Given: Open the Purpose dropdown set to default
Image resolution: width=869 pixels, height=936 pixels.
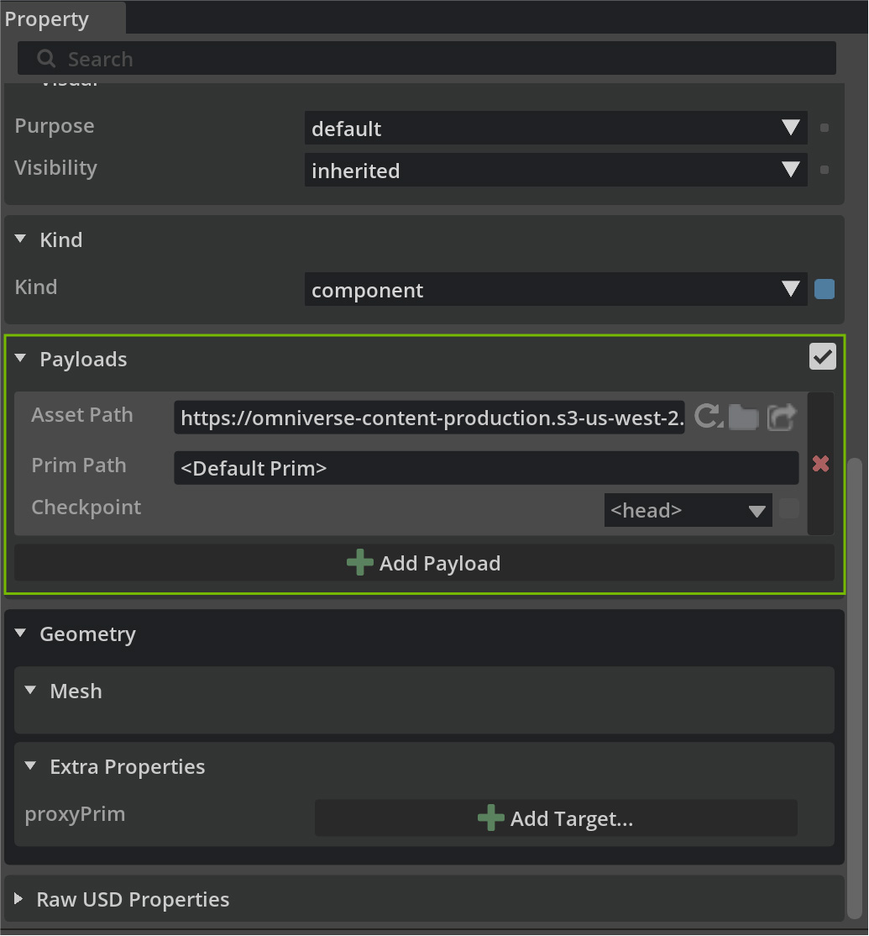Looking at the screenshot, I should [555, 129].
